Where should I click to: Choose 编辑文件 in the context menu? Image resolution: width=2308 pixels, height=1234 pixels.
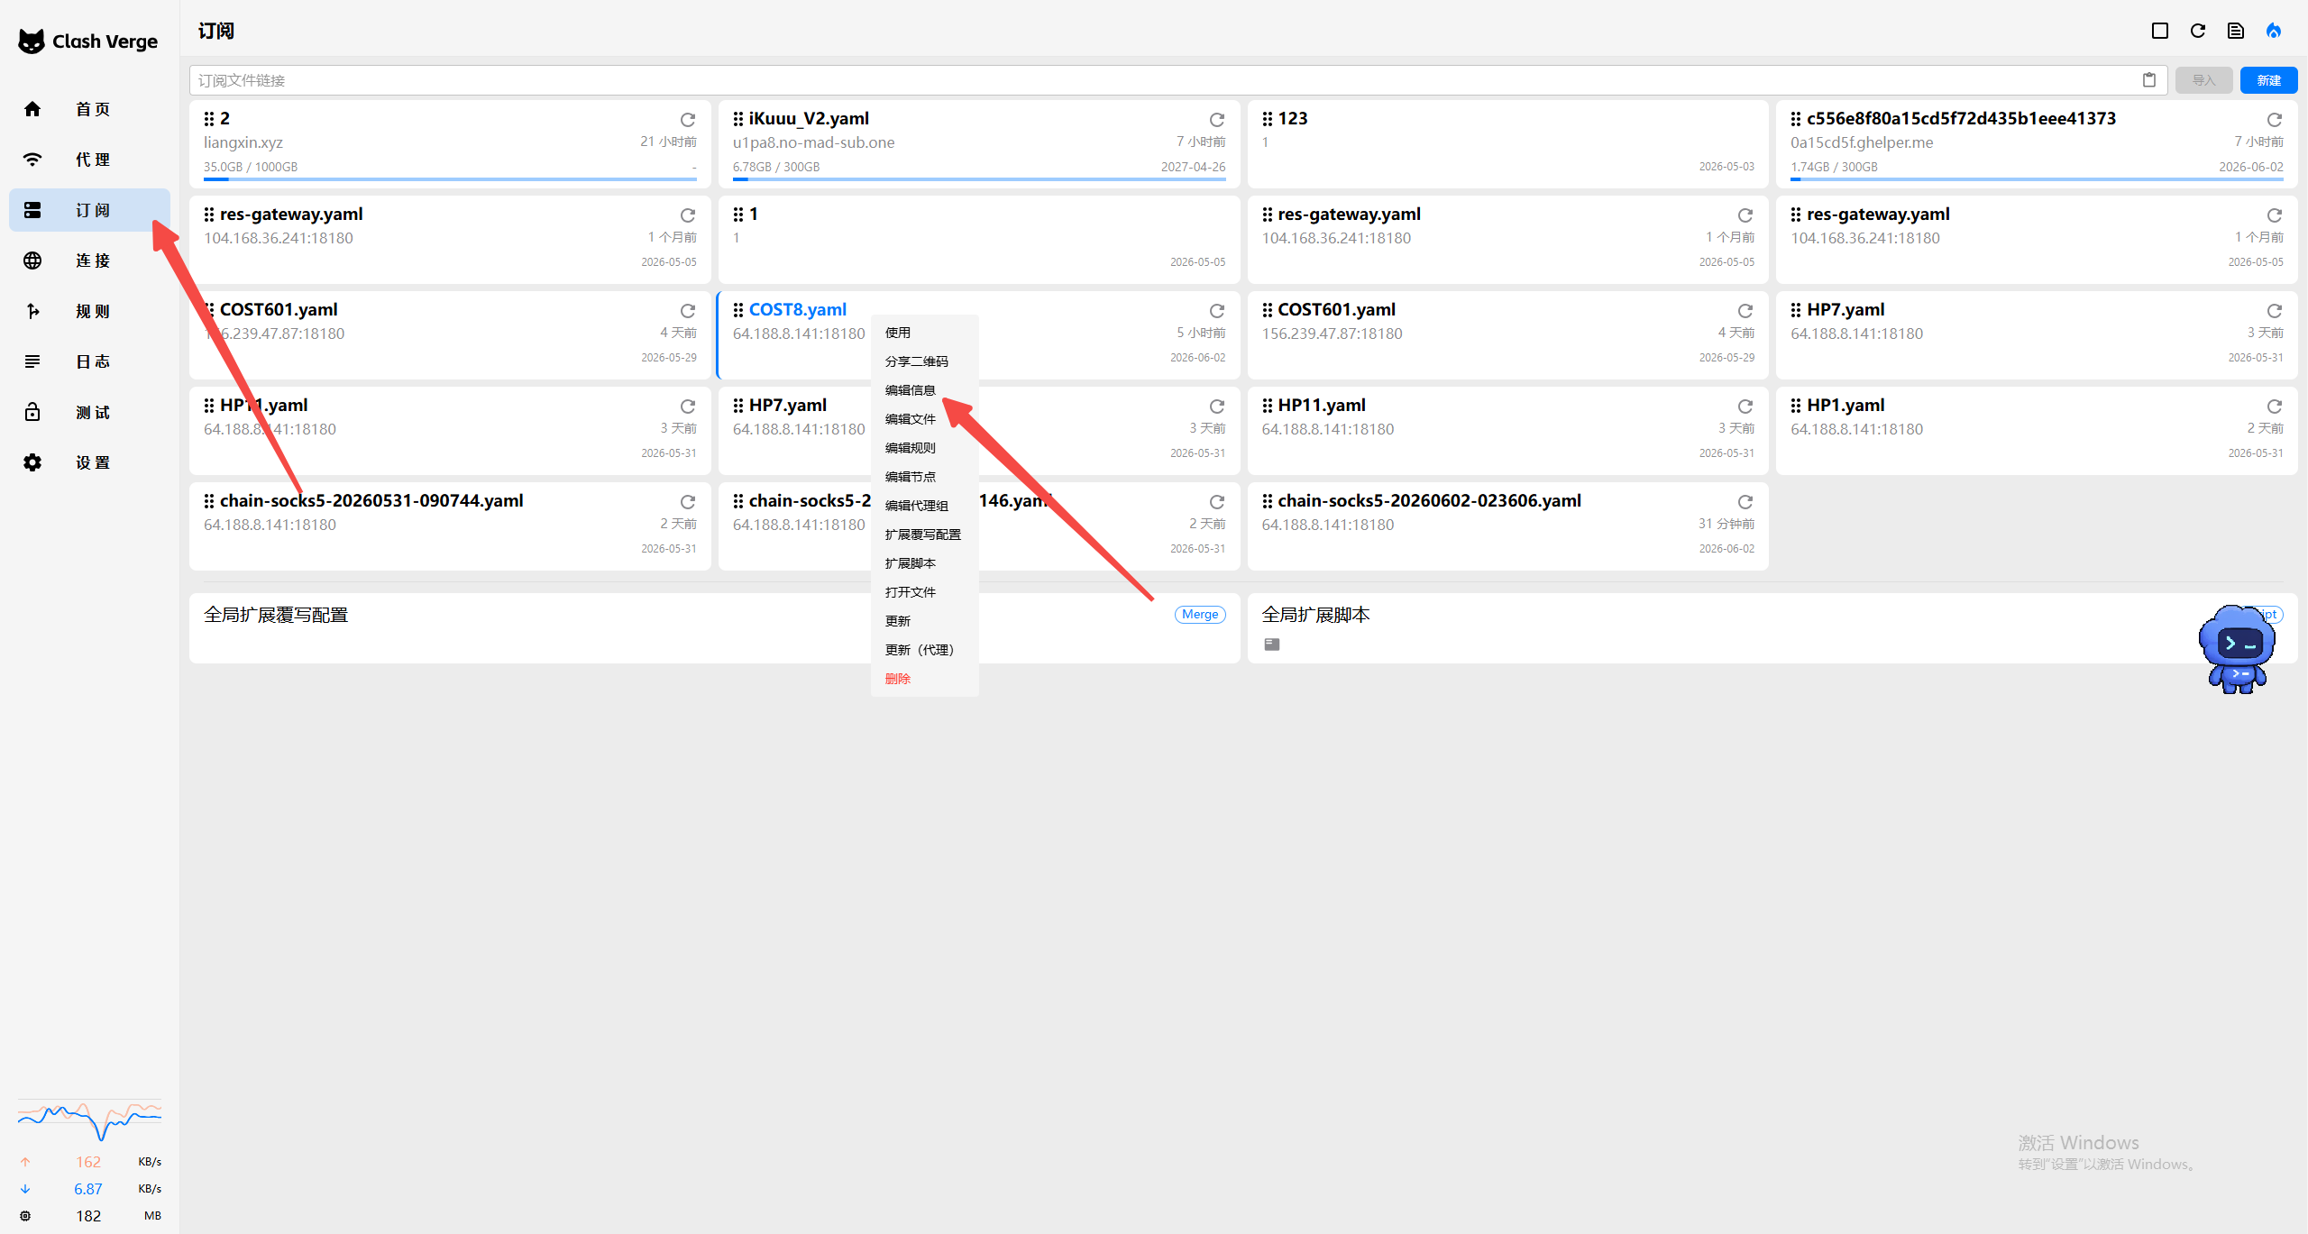pyautogui.click(x=925, y=419)
